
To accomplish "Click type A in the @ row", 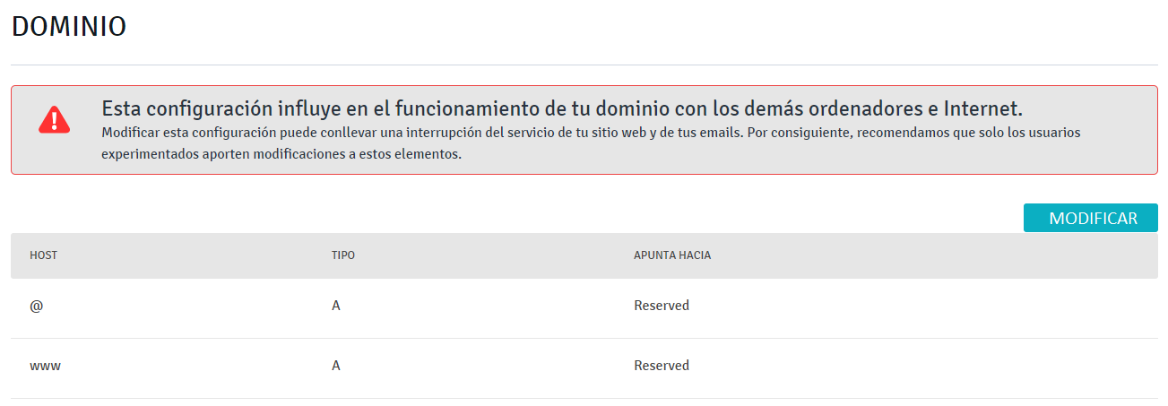I will 336,306.
